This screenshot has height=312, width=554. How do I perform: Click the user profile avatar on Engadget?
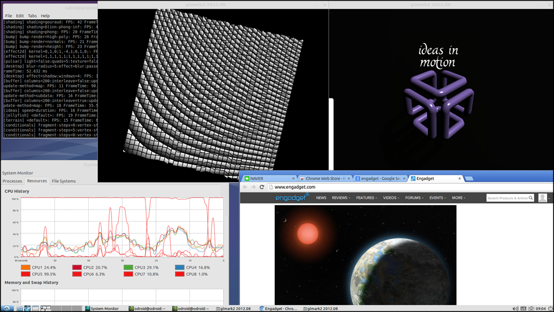543,198
